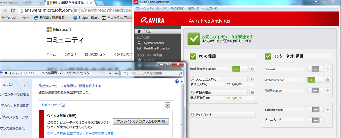Viewport: 341px width, 138px height.
Task: Click last scan date 2014/04/06
Action: tap(234, 84)
